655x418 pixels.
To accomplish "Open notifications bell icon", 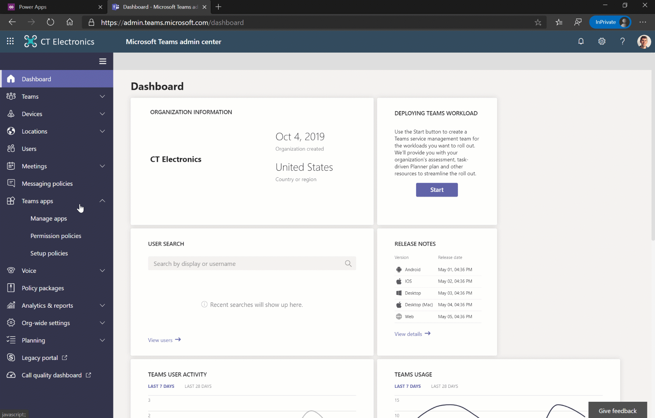I will (581, 41).
